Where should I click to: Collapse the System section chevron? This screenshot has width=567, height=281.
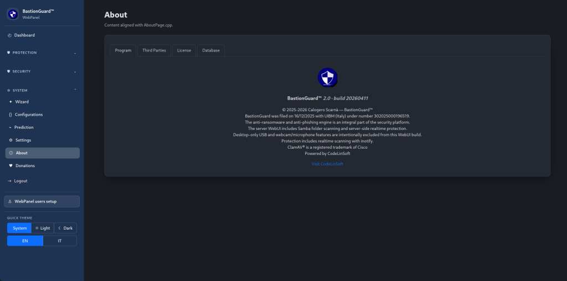click(x=75, y=90)
